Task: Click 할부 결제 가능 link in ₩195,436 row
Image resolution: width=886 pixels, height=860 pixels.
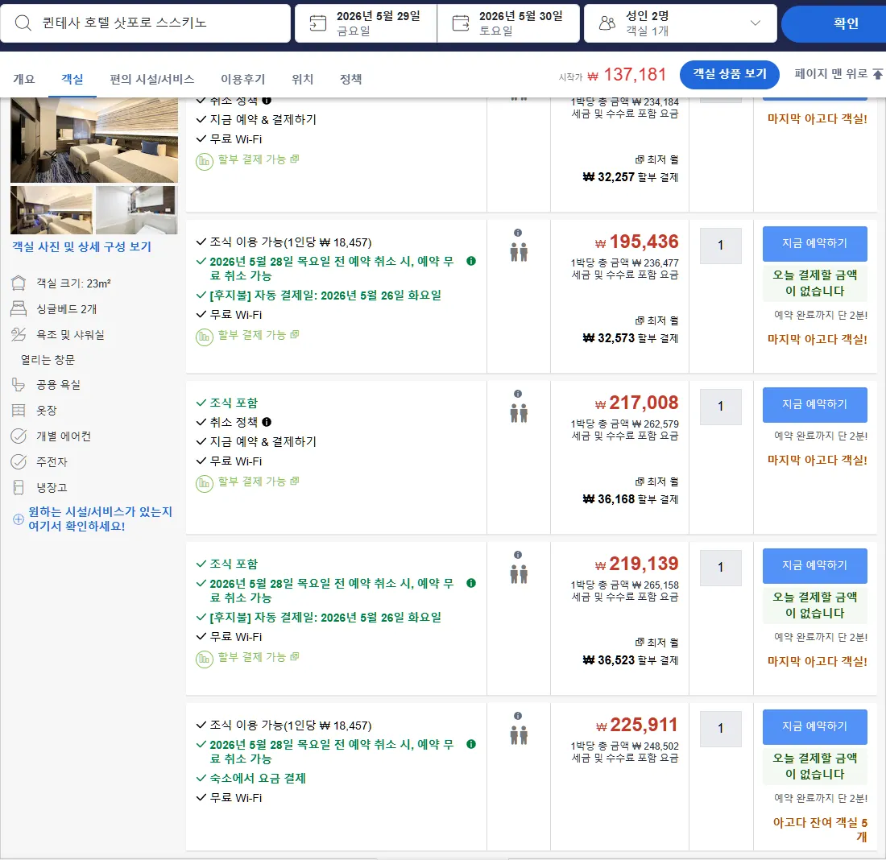Action: tap(259, 335)
